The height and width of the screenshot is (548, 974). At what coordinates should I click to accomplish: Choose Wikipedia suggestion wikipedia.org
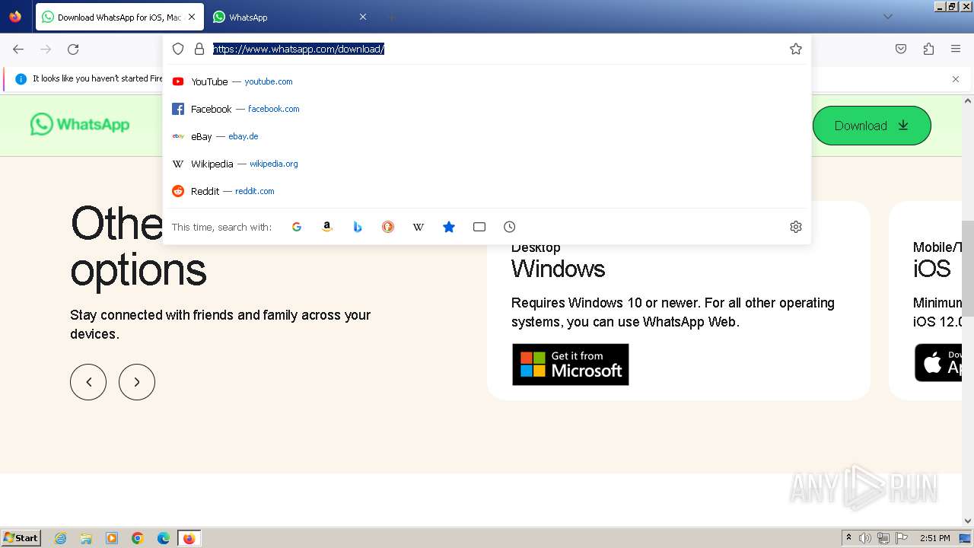[x=487, y=164]
